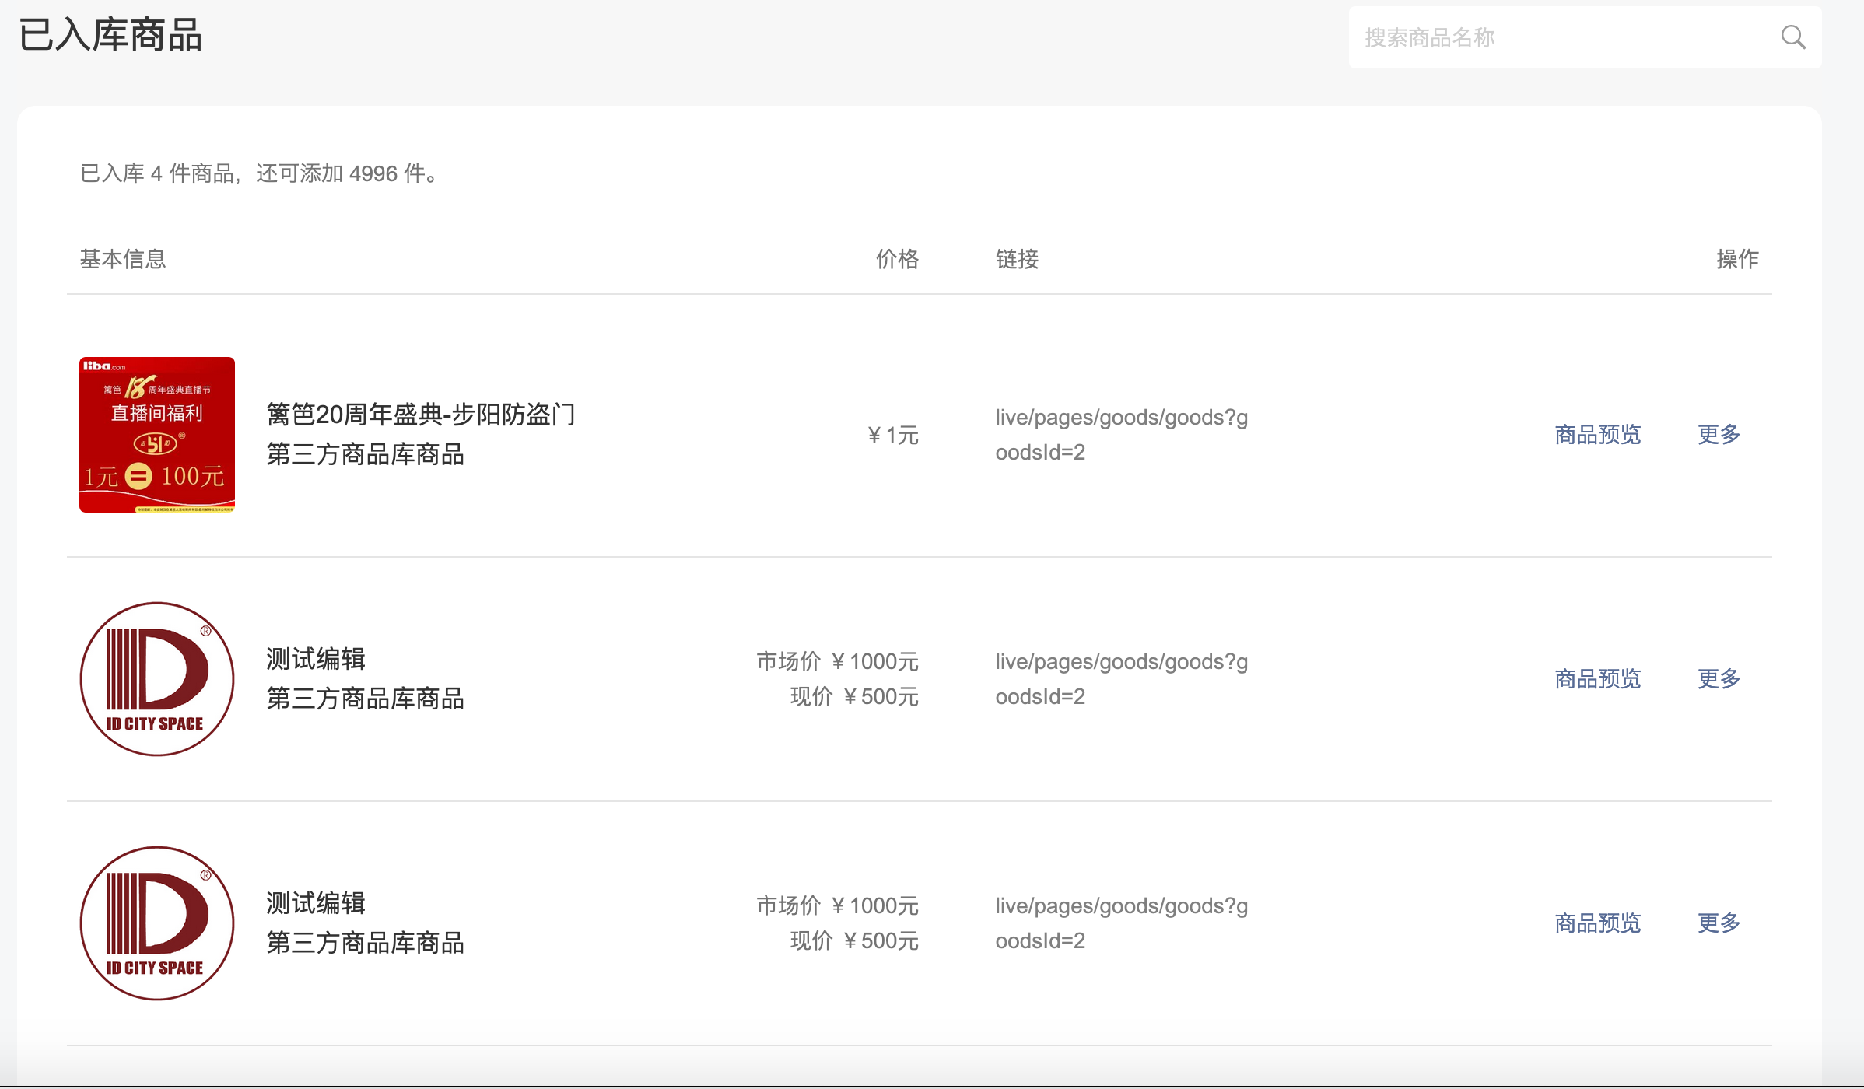Click the third row 测试编辑 product title
The image size is (1864, 1089).
(316, 903)
